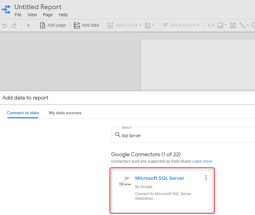
Task: Click the undo arrow icon
Action: coord(4,25)
